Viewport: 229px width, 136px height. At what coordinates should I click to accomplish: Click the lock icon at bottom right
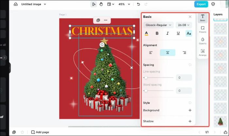(225, 132)
